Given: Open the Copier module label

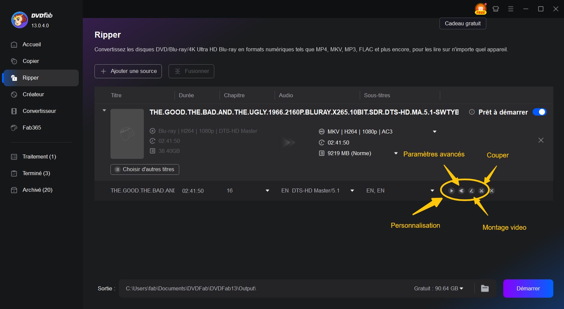Looking at the screenshot, I should point(31,61).
